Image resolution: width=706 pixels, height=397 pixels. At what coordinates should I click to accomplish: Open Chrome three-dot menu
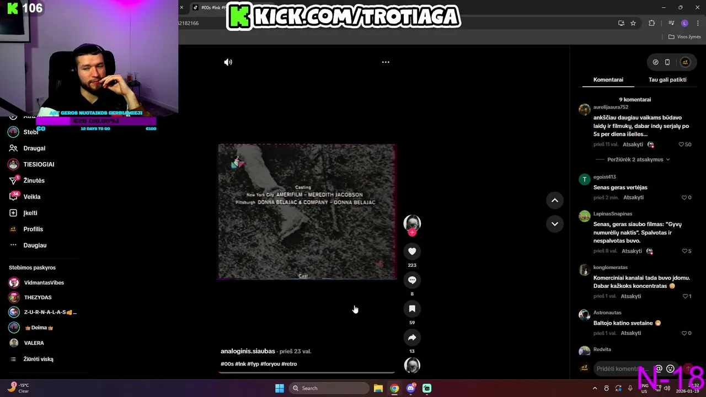tap(698, 23)
